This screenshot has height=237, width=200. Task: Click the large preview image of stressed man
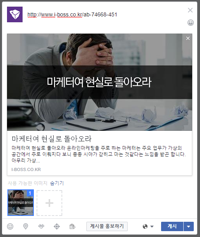[100, 82]
